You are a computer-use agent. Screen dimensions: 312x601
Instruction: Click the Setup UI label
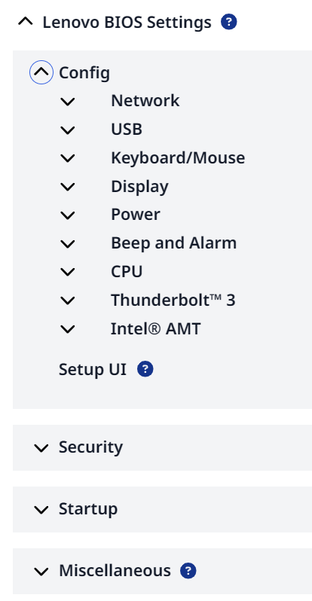[x=93, y=370]
